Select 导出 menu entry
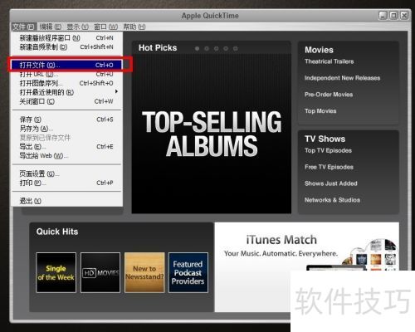Image resolution: width=415 pixels, height=332 pixels. click(x=66, y=147)
